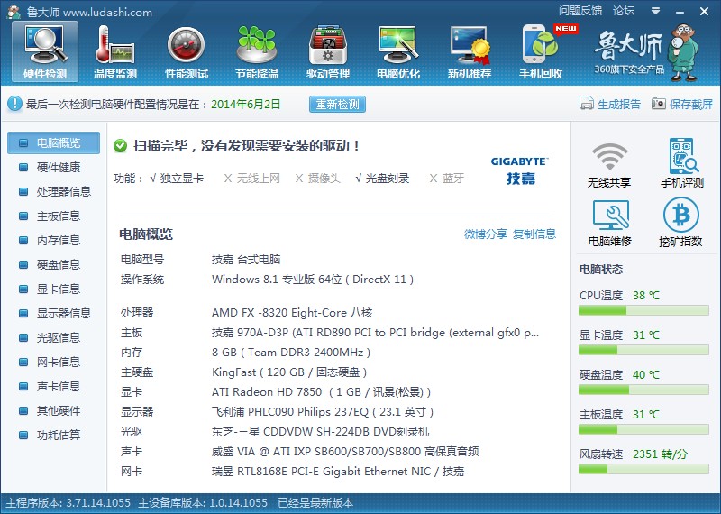Image resolution: width=721 pixels, height=514 pixels.
Task: Click the 生成报告 report icon
Action: [587, 104]
